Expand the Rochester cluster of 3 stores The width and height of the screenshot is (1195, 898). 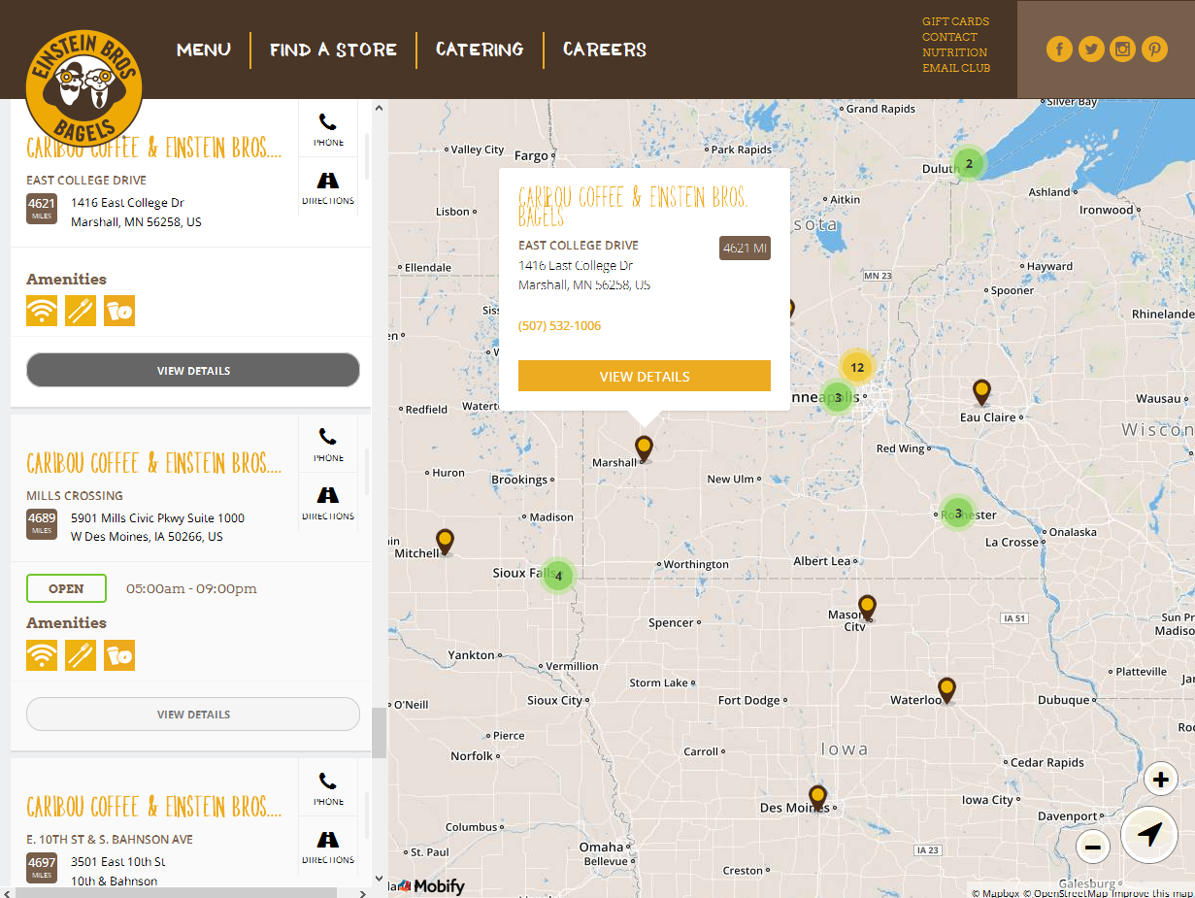coord(958,514)
